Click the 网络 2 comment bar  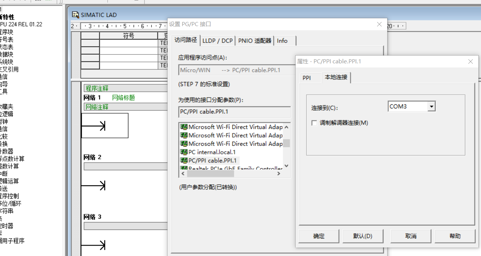[126, 167]
